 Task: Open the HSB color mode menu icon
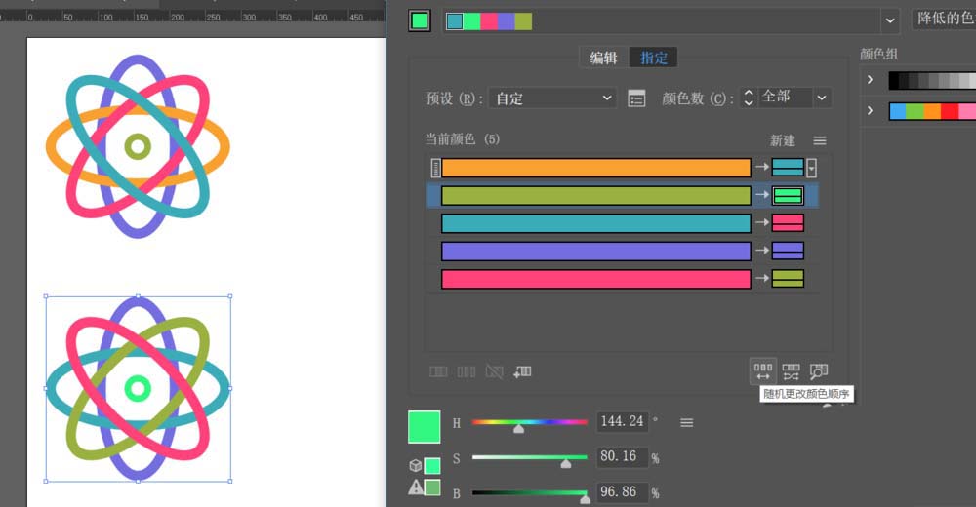pyautogui.click(x=687, y=422)
